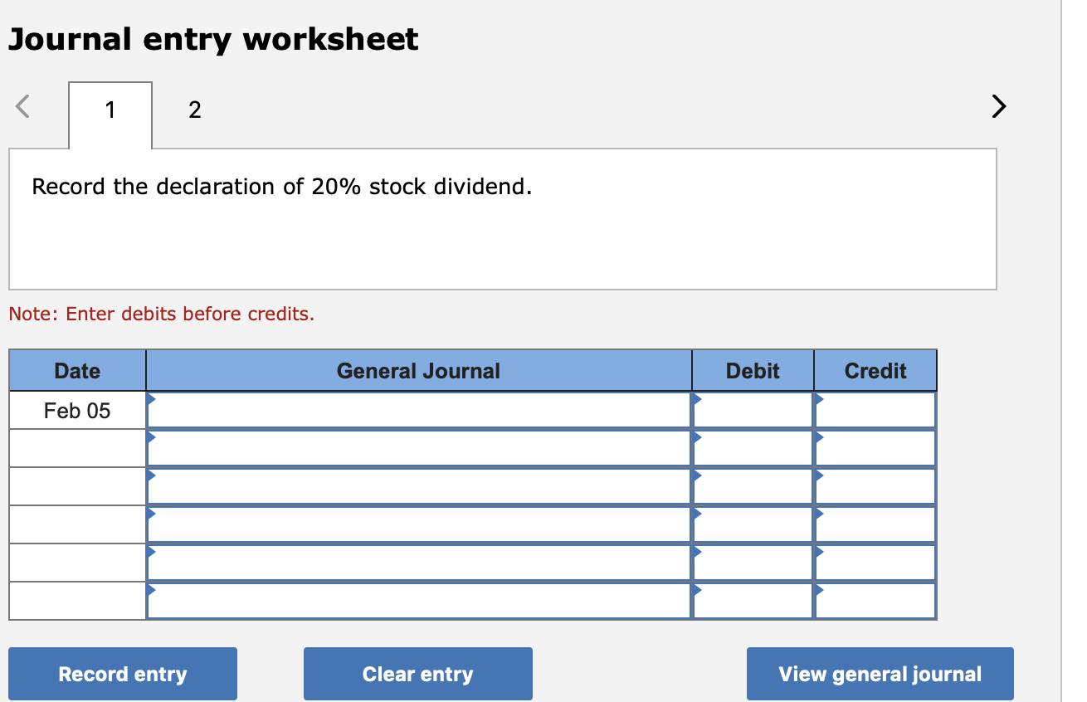Click the Feb 05 date cell
Viewport: 1087px width, 702px height.
point(77,411)
